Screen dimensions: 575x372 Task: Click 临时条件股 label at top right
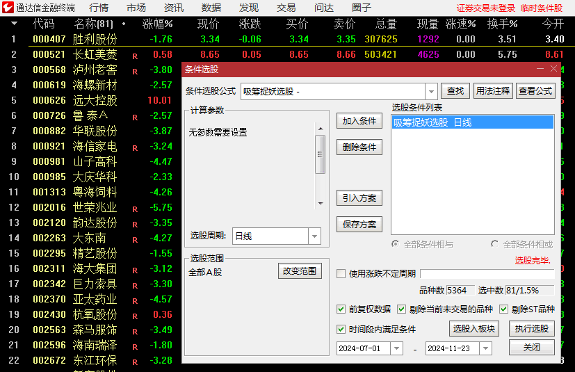pos(541,8)
